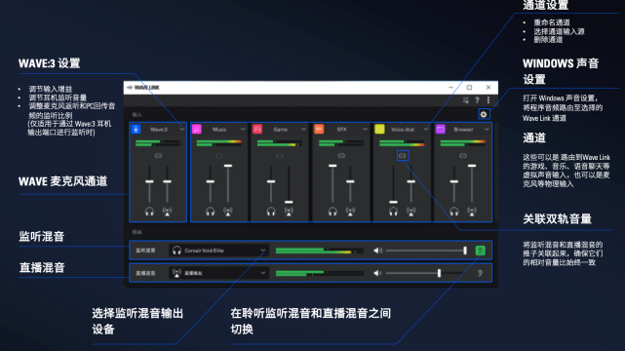Viewport: 625px width, 351px height.
Task: Minimize the Wave Link window
Action: point(450,87)
